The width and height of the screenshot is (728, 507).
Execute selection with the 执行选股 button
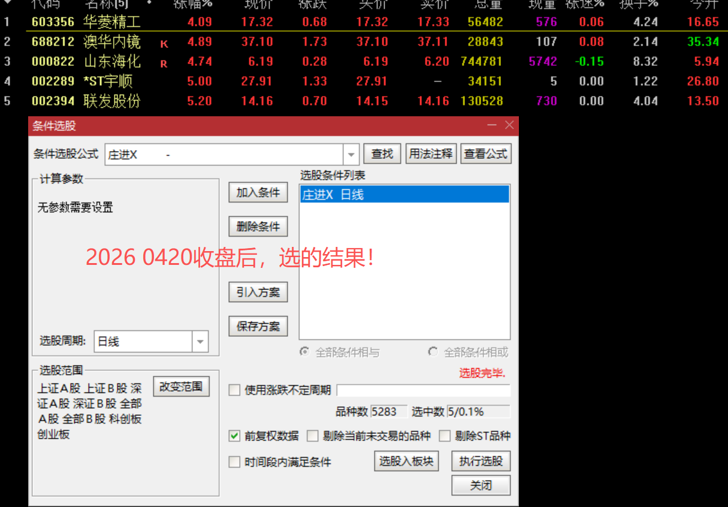point(481,461)
